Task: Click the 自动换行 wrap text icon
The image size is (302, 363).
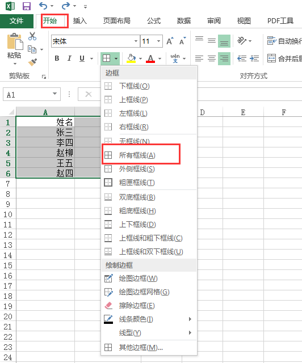Action: click(x=271, y=41)
